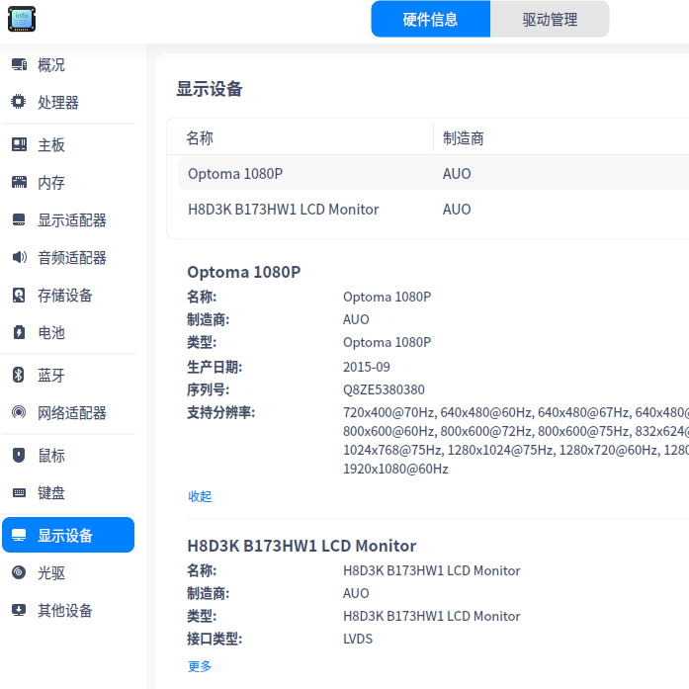Open the 鼠标 sidebar entry
Image resolution: width=689 pixels, height=689 pixels.
(x=68, y=456)
